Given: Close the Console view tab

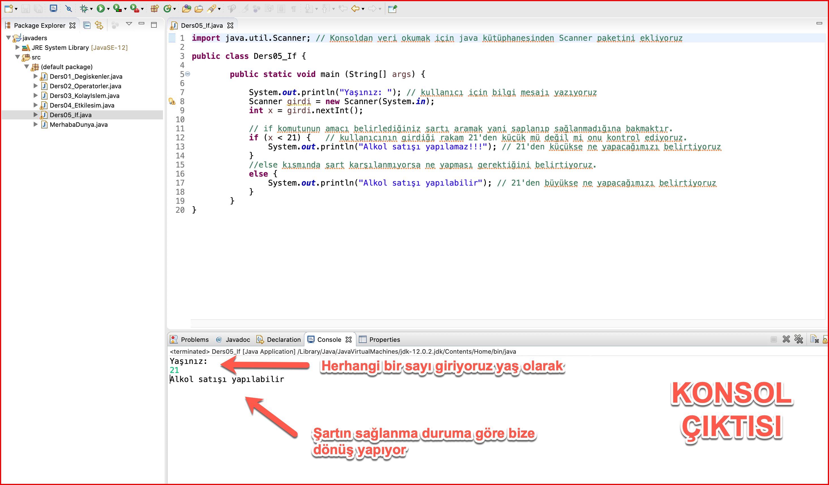Looking at the screenshot, I should tap(349, 339).
